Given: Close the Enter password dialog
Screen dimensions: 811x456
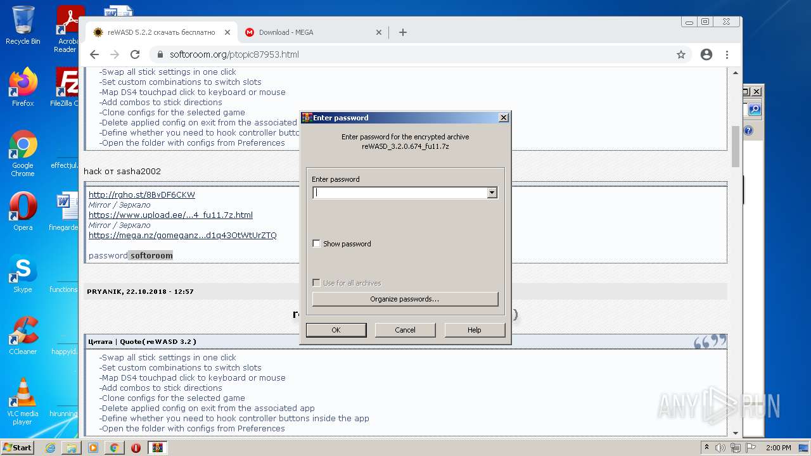Looking at the screenshot, I should [503, 118].
